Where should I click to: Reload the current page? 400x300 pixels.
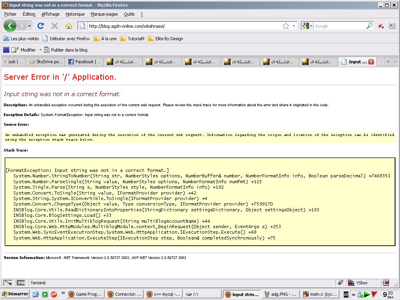coord(41,26)
